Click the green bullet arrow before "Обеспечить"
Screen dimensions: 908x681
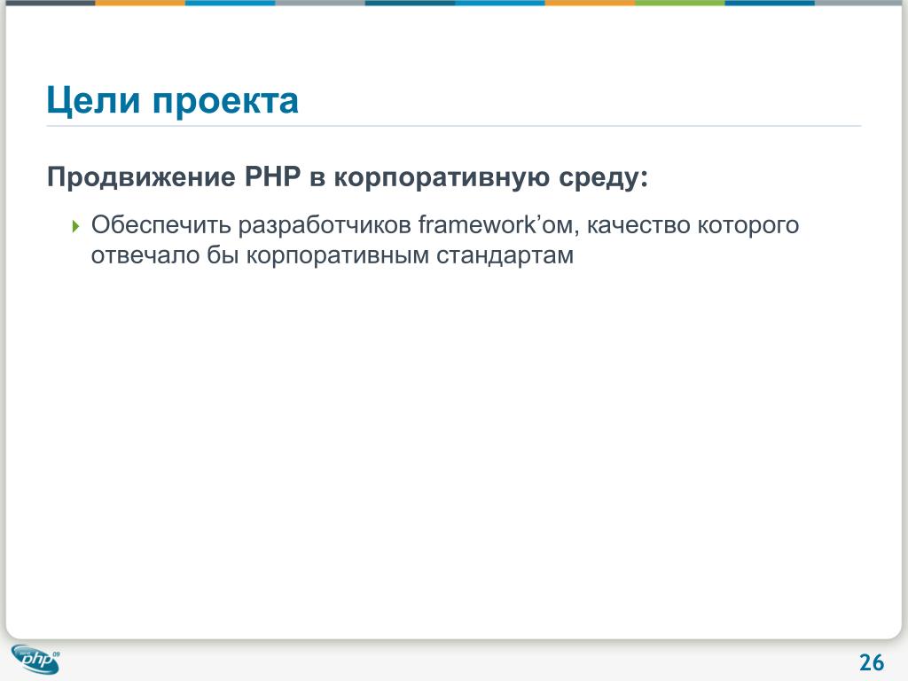click(76, 226)
